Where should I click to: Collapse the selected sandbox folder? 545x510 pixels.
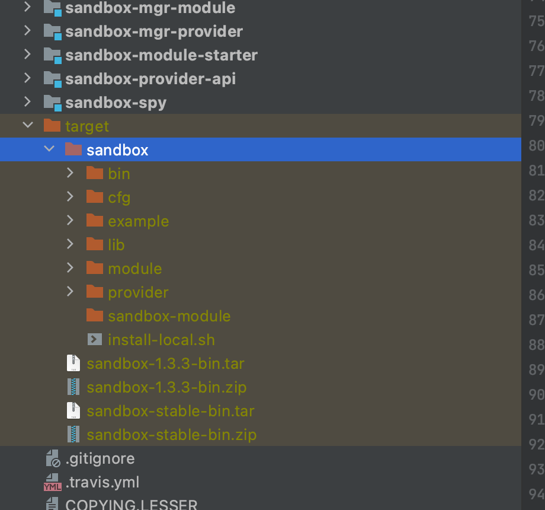pos(49,149)
